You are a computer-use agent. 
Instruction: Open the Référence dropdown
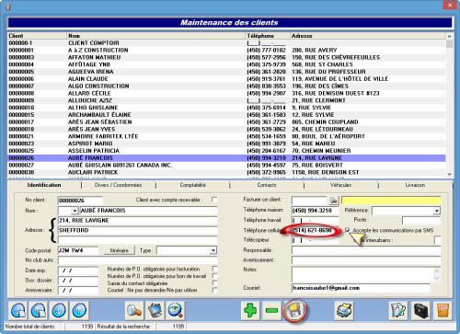[x=437, y=211]
